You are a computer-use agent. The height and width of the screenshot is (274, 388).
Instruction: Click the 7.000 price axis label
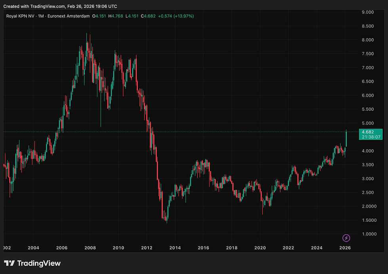tap(368, 68)
